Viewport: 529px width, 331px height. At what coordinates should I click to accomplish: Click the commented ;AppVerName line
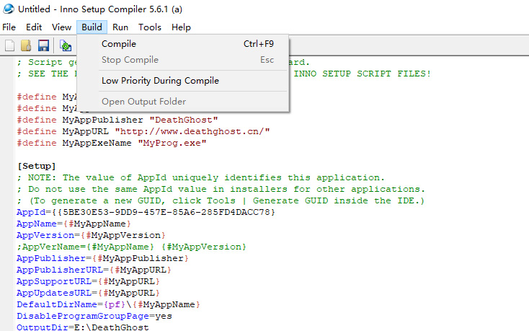[132, 247]
